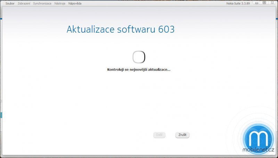Click the 'Kontrolují se nejnovější aktualizace' status text
Image resolution: width=278 pixels, height=158 pixels.
pyautogui.click(x=139, y=69)
